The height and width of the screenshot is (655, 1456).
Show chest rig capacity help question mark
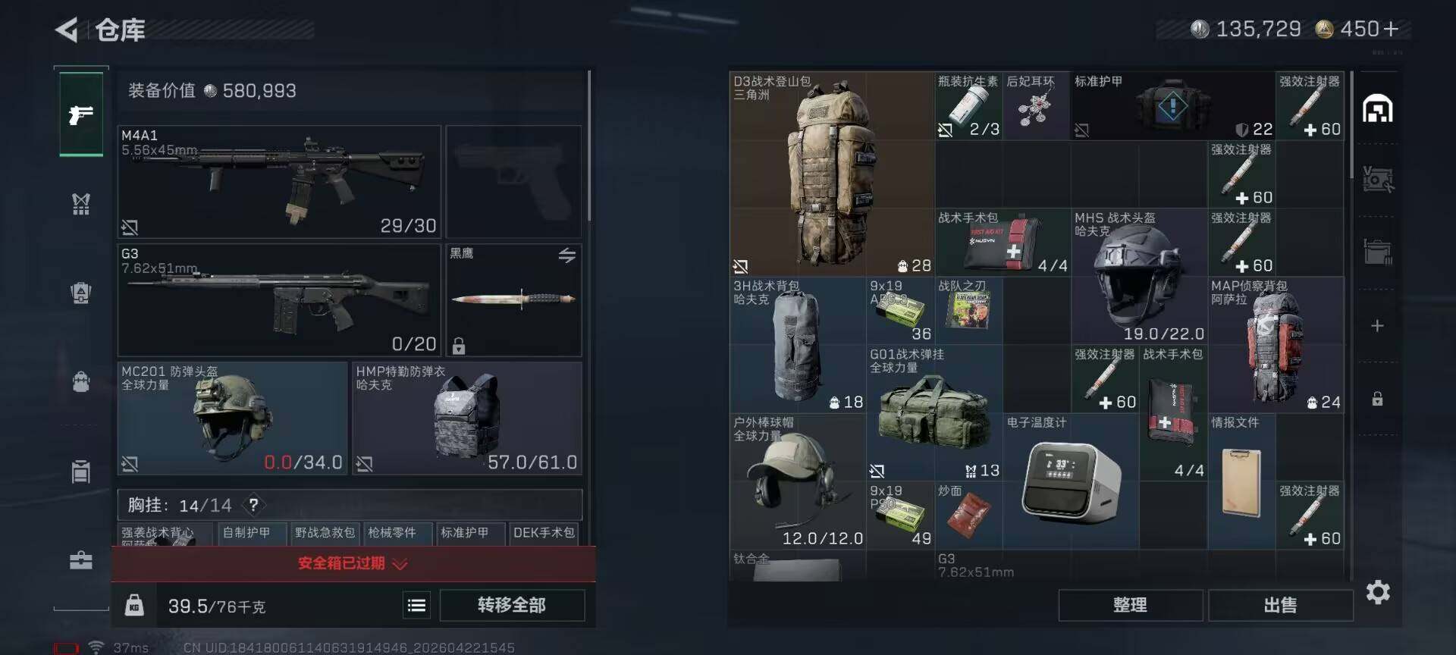pyautogui.click(x=253, y=505)
